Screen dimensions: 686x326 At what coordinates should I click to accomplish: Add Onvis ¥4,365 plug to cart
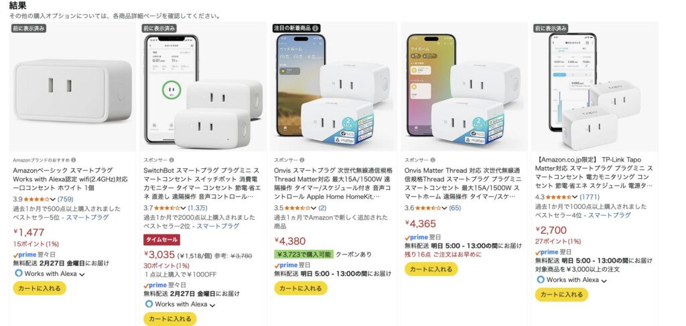(x=431, y=269)
